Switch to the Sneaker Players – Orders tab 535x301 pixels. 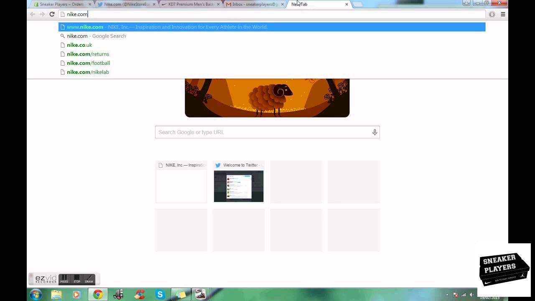click(61, 4)
